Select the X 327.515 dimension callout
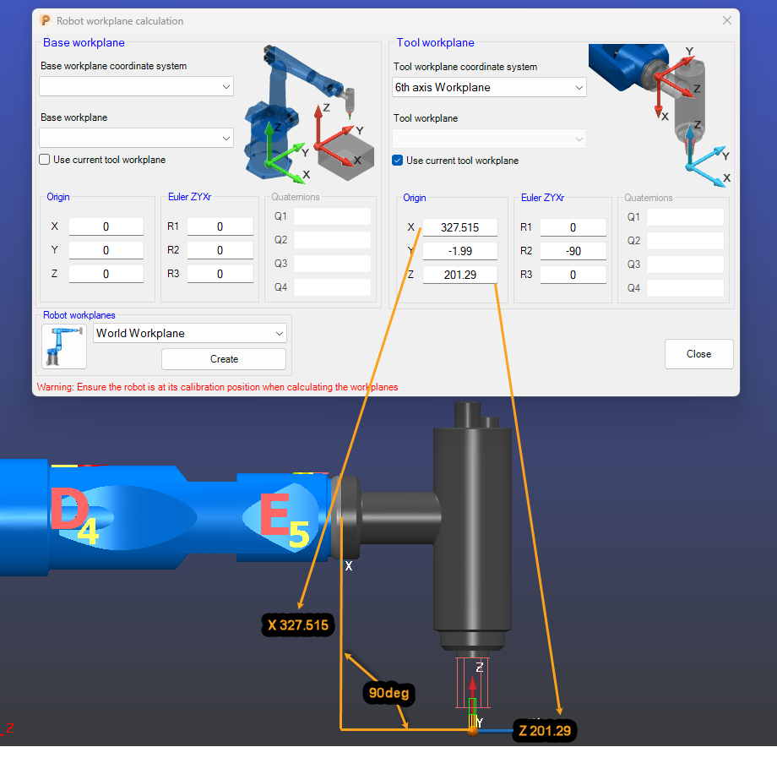The width and height of the screenshot is (777, 758). [297, 625]
